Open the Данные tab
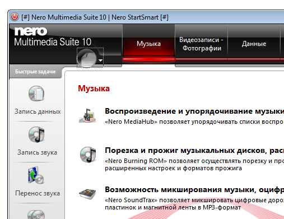The image size is (284, 219). 254,44
